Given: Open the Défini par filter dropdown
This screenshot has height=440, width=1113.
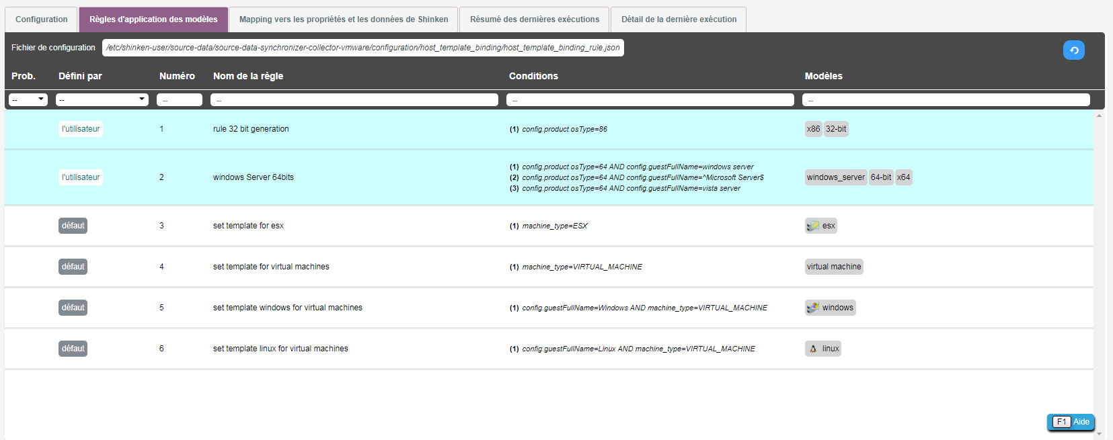Looking at the screenshot, I should tap(102, 100).
